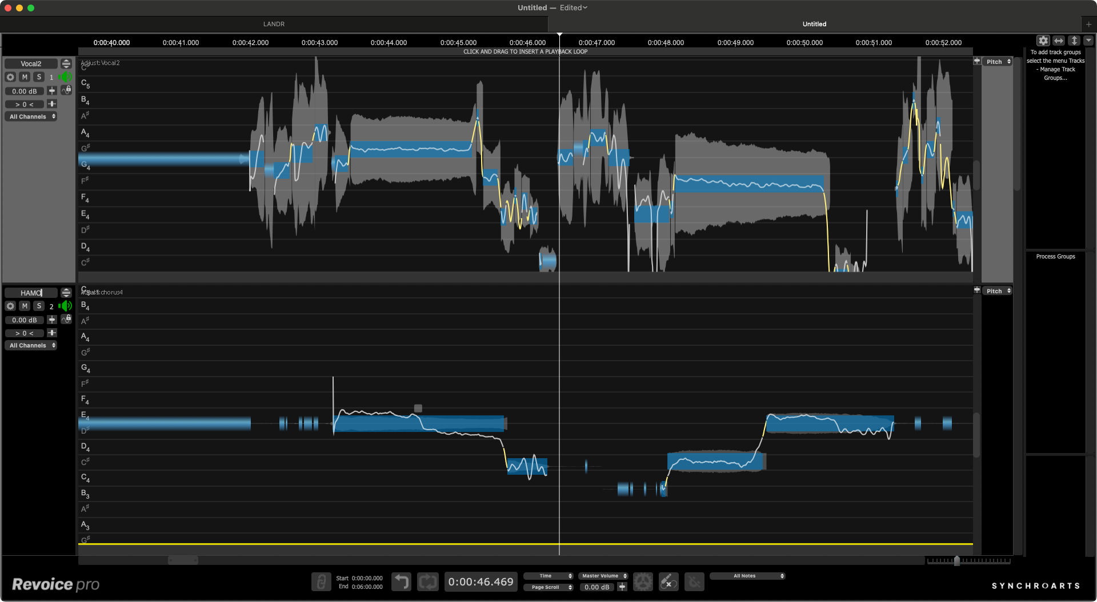Click the HAMO 0.00 dB volume value
1097x602 pixels.
click(25, 320)
